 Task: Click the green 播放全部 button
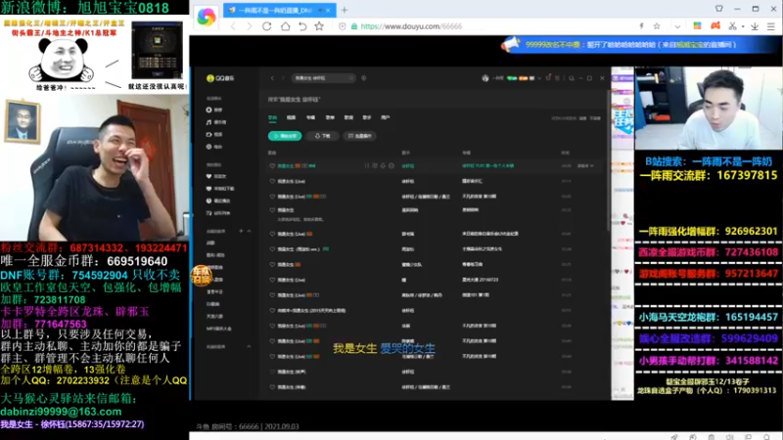click(285, 136)
